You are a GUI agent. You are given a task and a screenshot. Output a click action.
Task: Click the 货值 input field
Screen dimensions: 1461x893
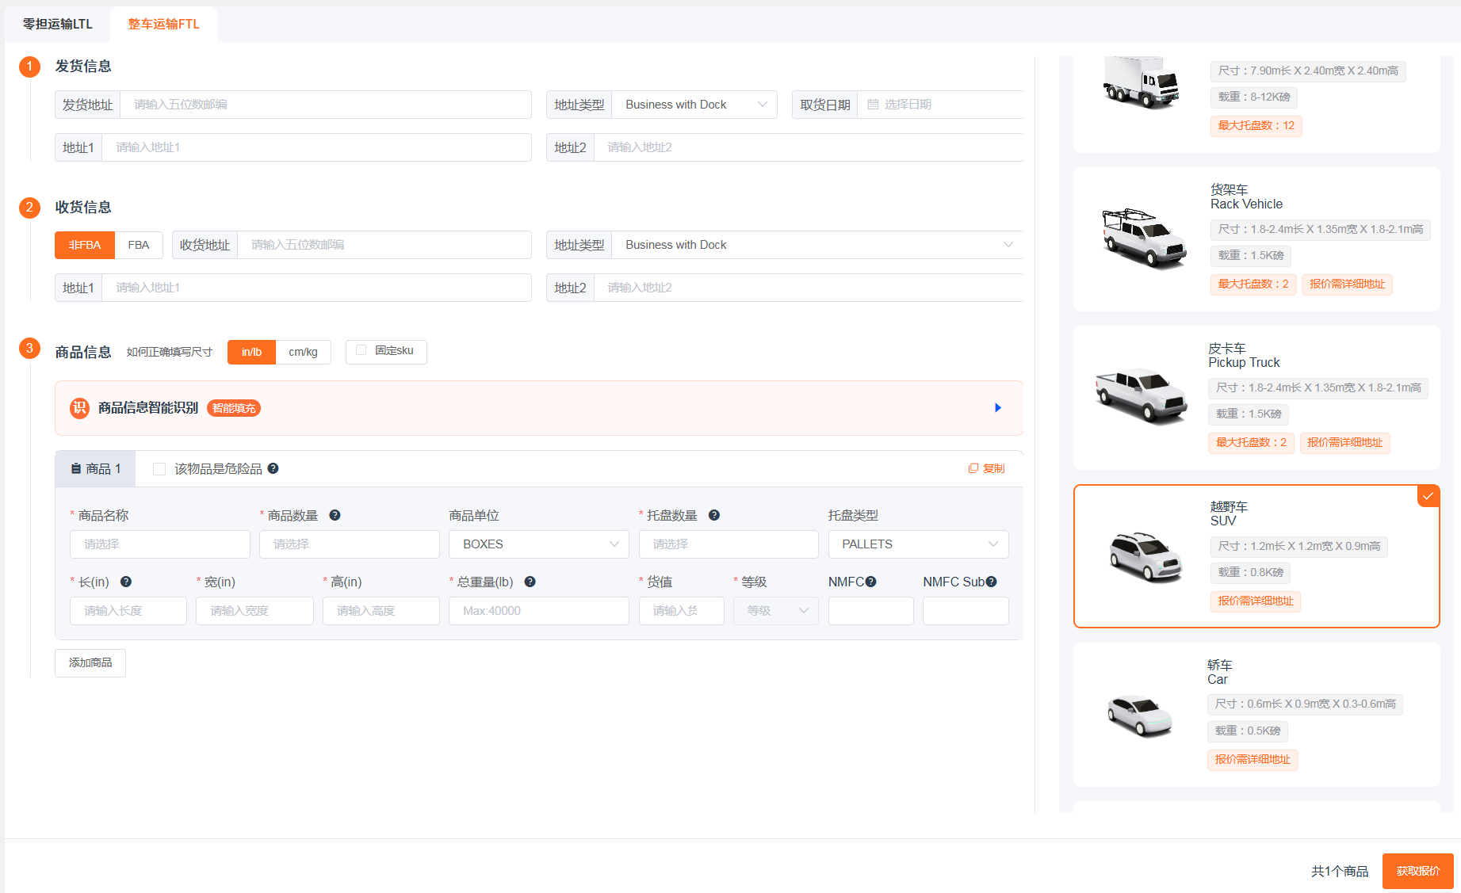pyautogui.click(x=682, y=611)
